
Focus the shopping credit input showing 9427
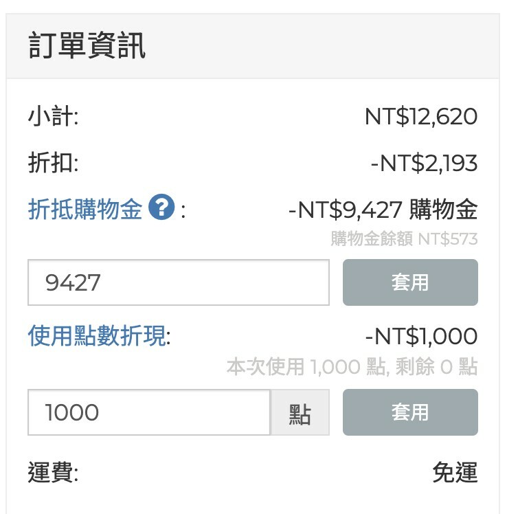[179, 282]
